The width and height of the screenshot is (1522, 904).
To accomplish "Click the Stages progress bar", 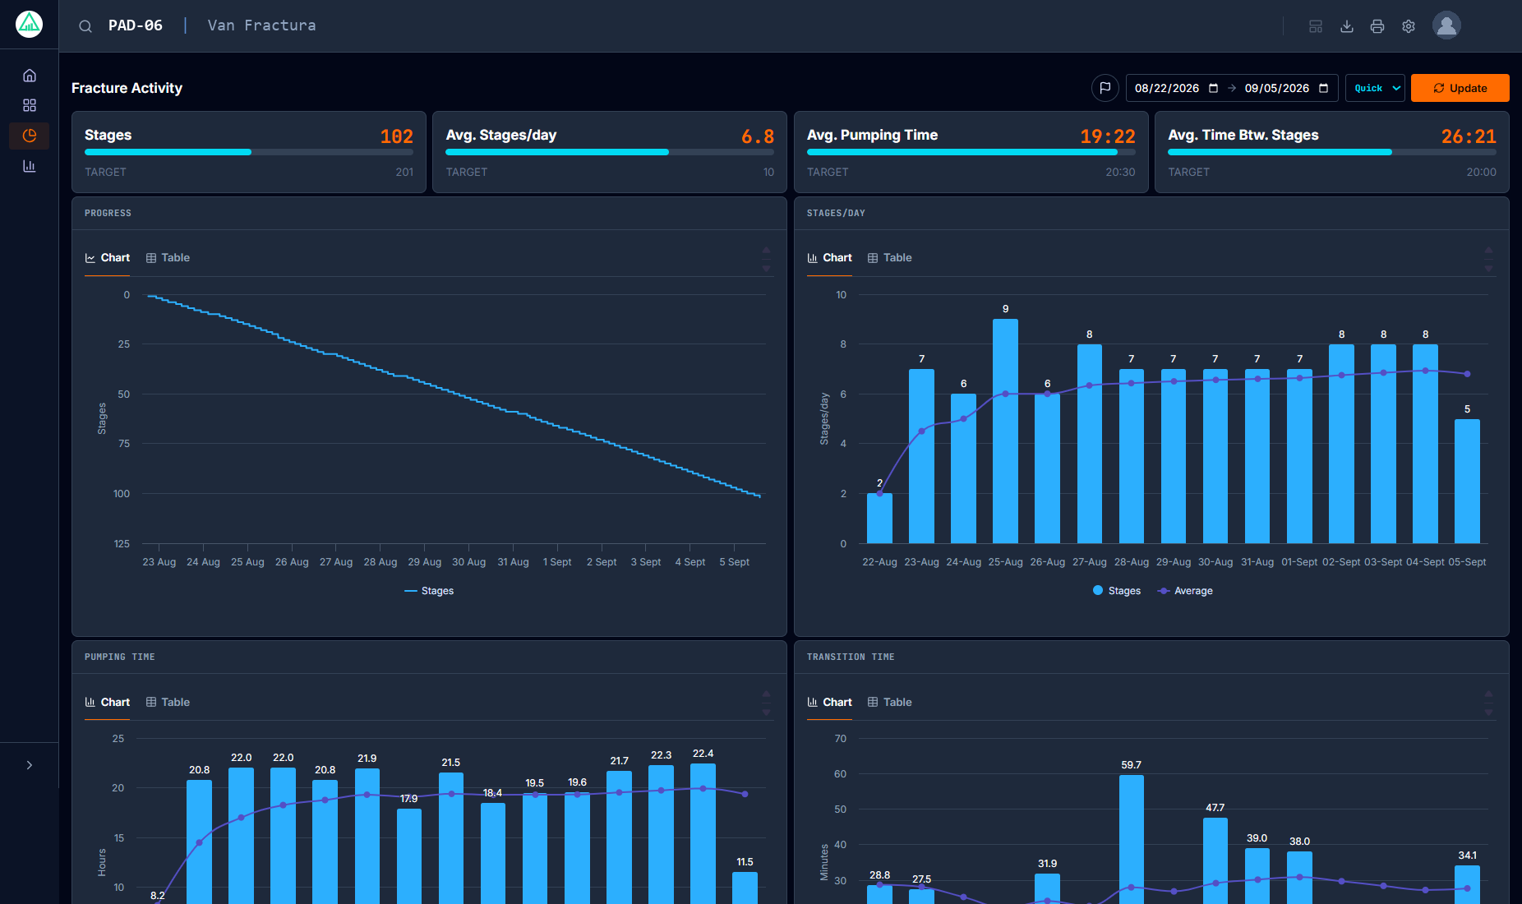I will 249,152.
